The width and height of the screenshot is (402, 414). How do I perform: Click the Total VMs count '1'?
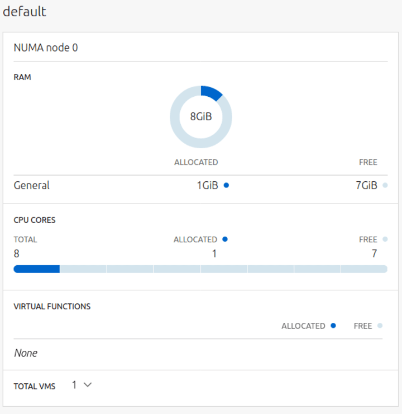74,385
